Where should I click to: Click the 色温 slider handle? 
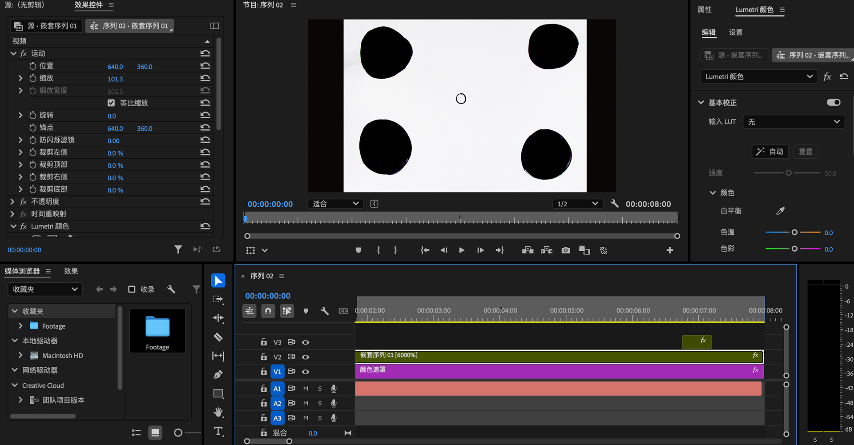(x=794, y=233)
